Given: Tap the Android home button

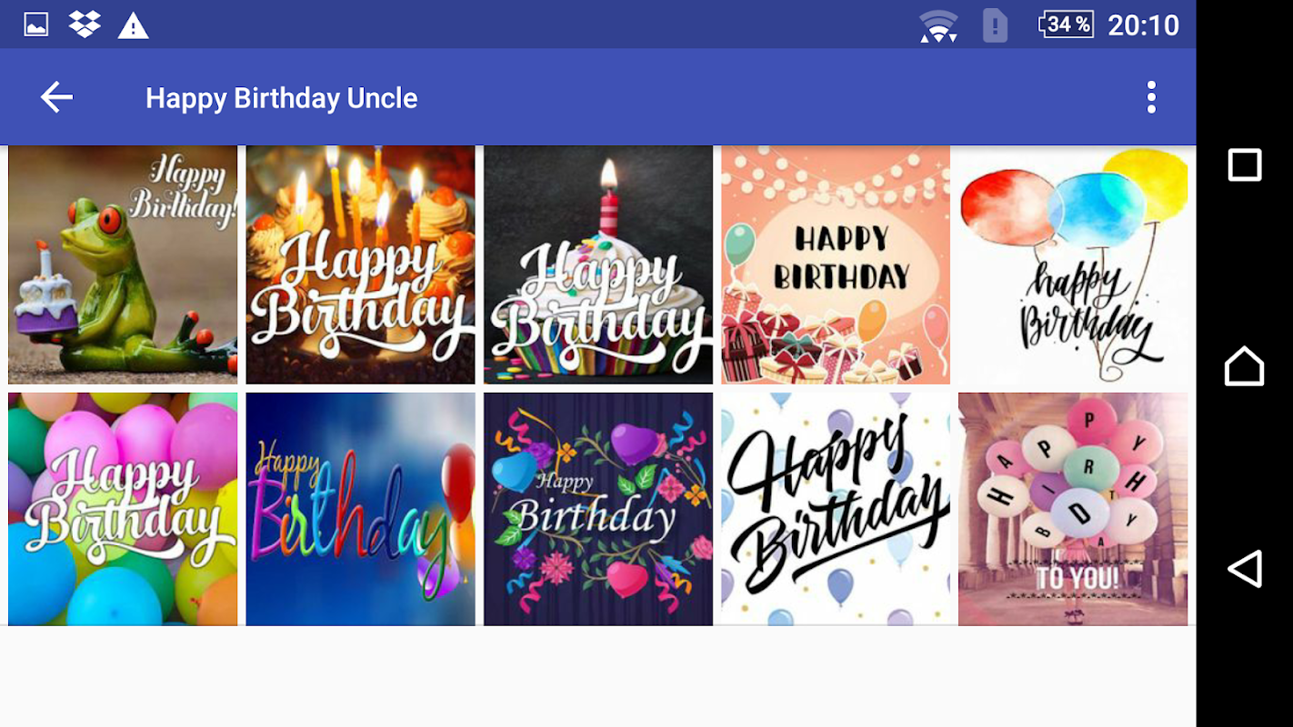Looking at the screenshot, I should 1245,365.
